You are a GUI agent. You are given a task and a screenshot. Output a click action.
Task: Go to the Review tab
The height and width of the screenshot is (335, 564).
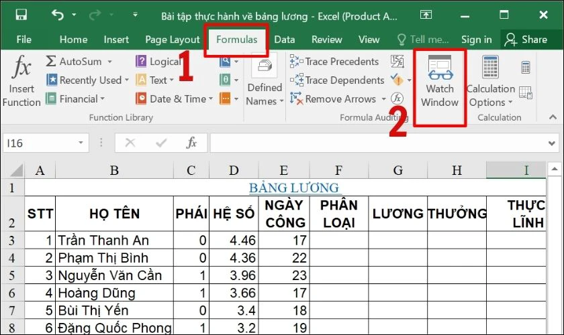[326, 40]
